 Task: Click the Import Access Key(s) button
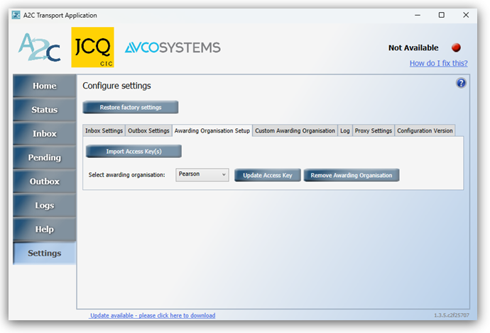pyautogui.click(x=134, y=151)
